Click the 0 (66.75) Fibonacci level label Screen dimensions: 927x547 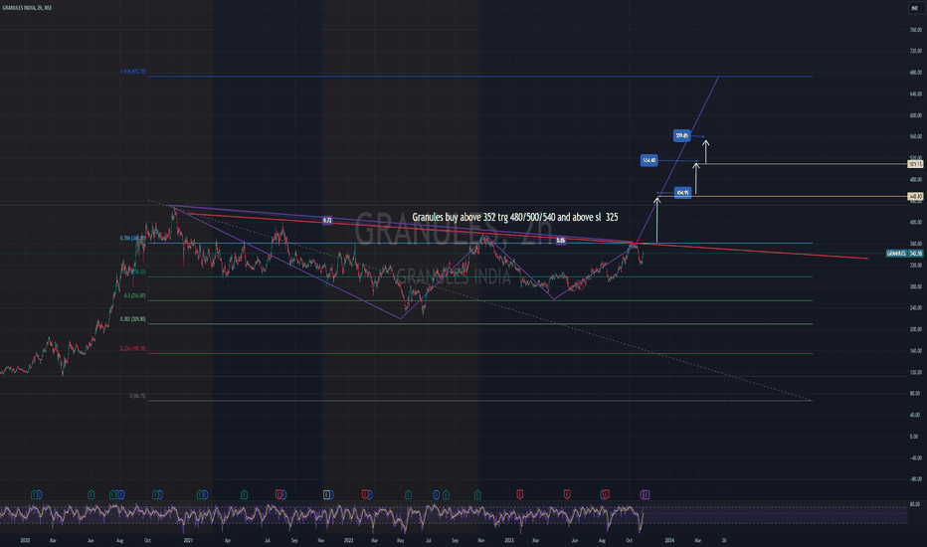(x=137, y=396)
